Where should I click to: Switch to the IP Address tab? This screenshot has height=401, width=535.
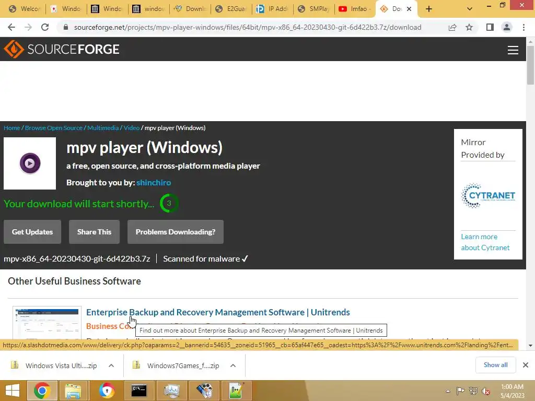coord(272,9)
